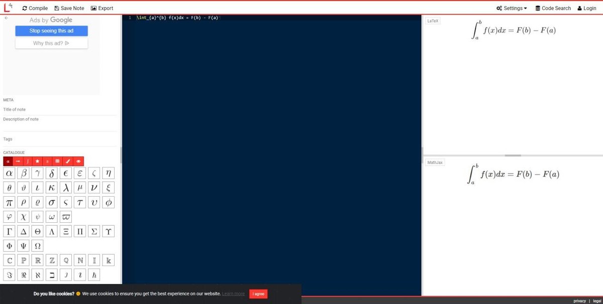The image size is (603, 304).
Task: Click the red L logo
Action: click(x=8, y=7)
